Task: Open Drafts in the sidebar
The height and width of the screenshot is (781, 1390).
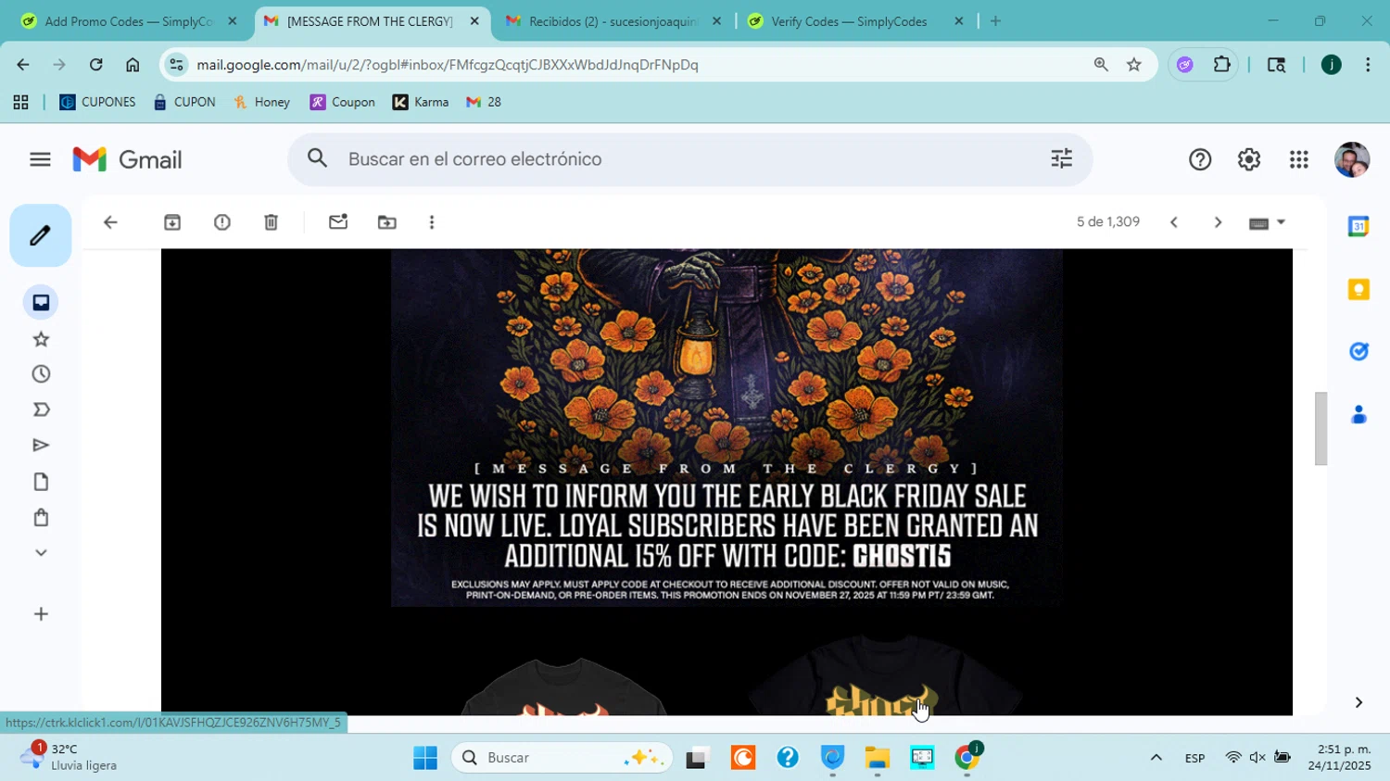Action: click(x=41, y=482)
